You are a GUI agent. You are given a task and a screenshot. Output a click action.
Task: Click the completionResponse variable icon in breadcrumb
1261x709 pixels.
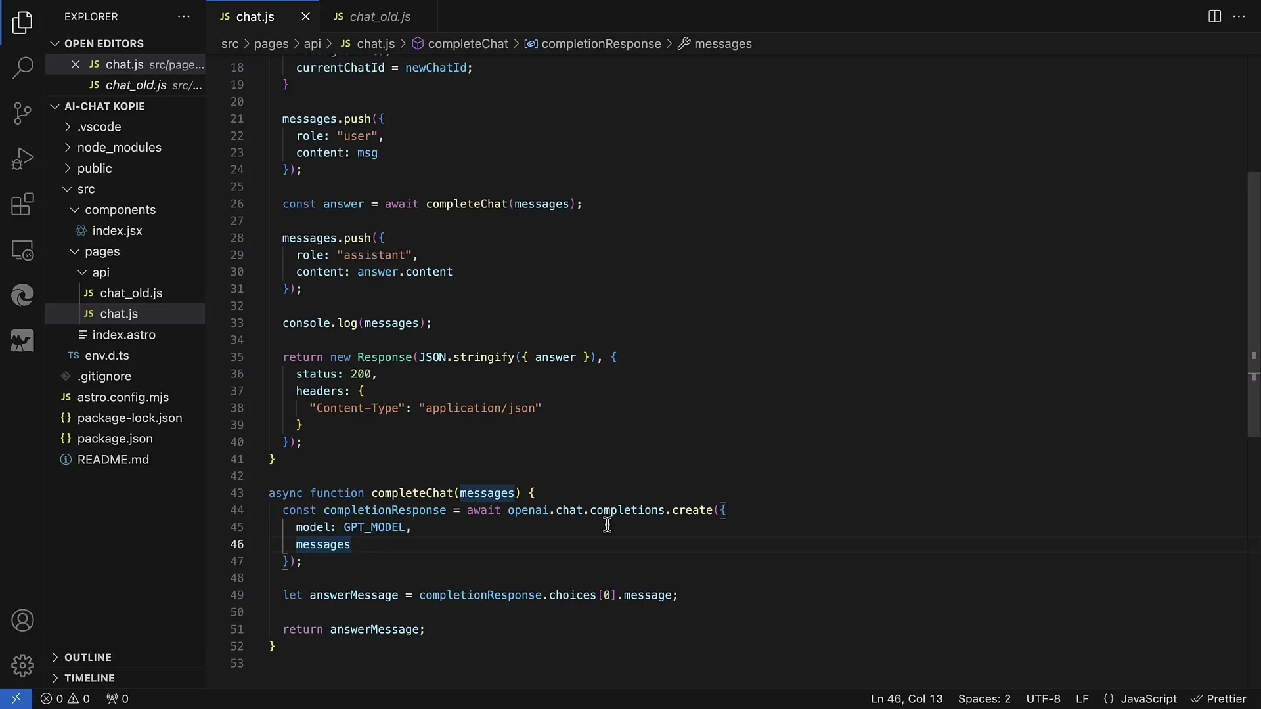coord(531,44)
